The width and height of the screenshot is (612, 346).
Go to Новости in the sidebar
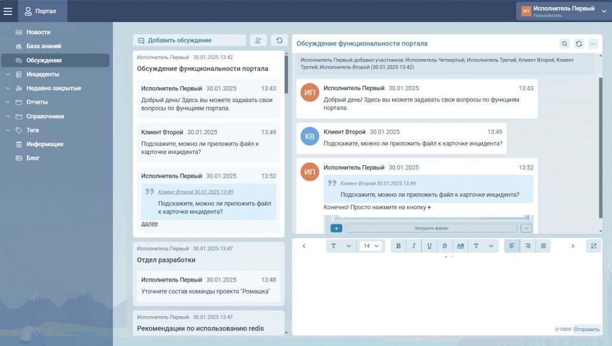coord(38,32)
